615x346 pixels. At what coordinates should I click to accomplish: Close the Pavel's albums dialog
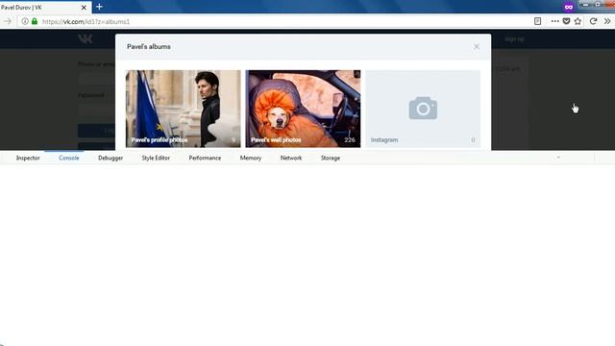click(477, 47)
